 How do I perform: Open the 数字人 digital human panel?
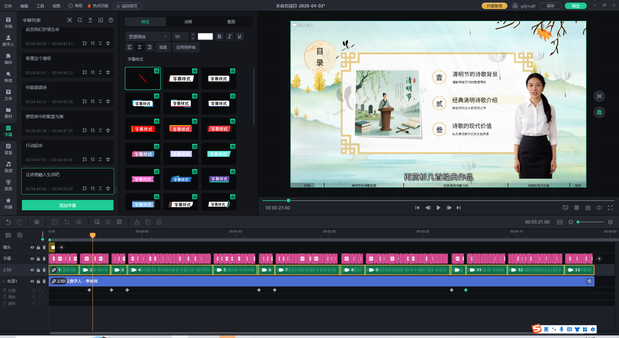(8, 40)
